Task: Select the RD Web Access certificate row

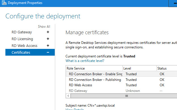Action: point(121,85)
